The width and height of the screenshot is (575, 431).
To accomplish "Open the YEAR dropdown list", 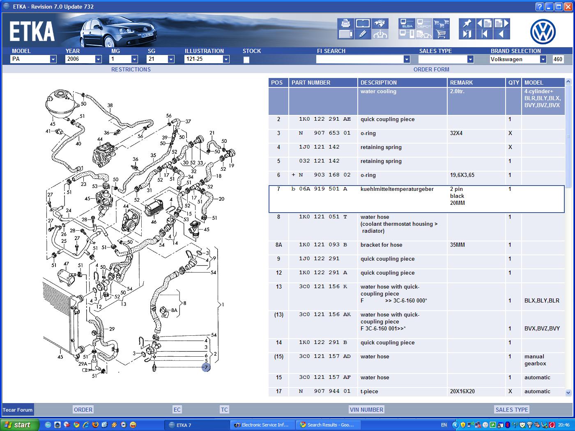I will (x=98, y=60).
